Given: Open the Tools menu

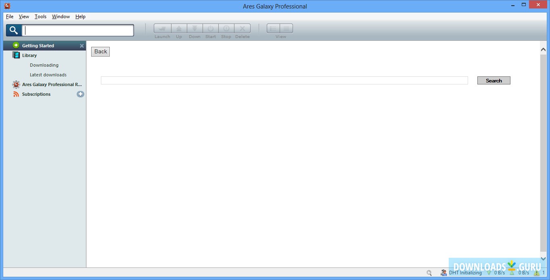Looking at the screenshot, I should [x=40, y=17].
